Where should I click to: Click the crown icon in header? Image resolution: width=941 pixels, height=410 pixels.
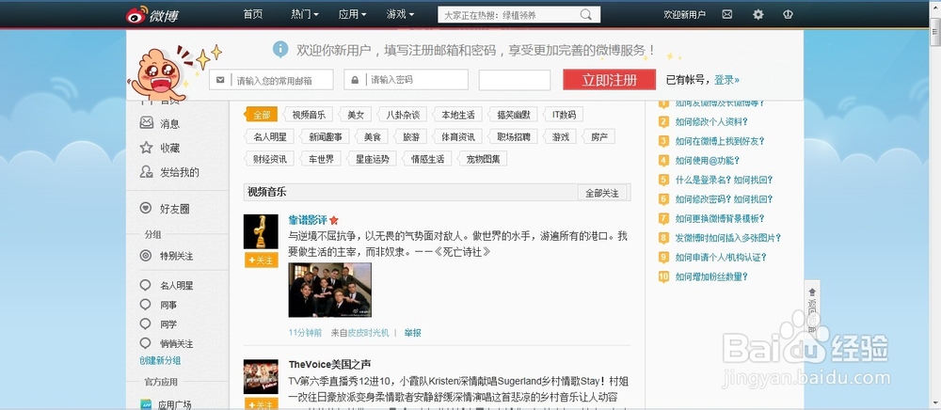788,14
